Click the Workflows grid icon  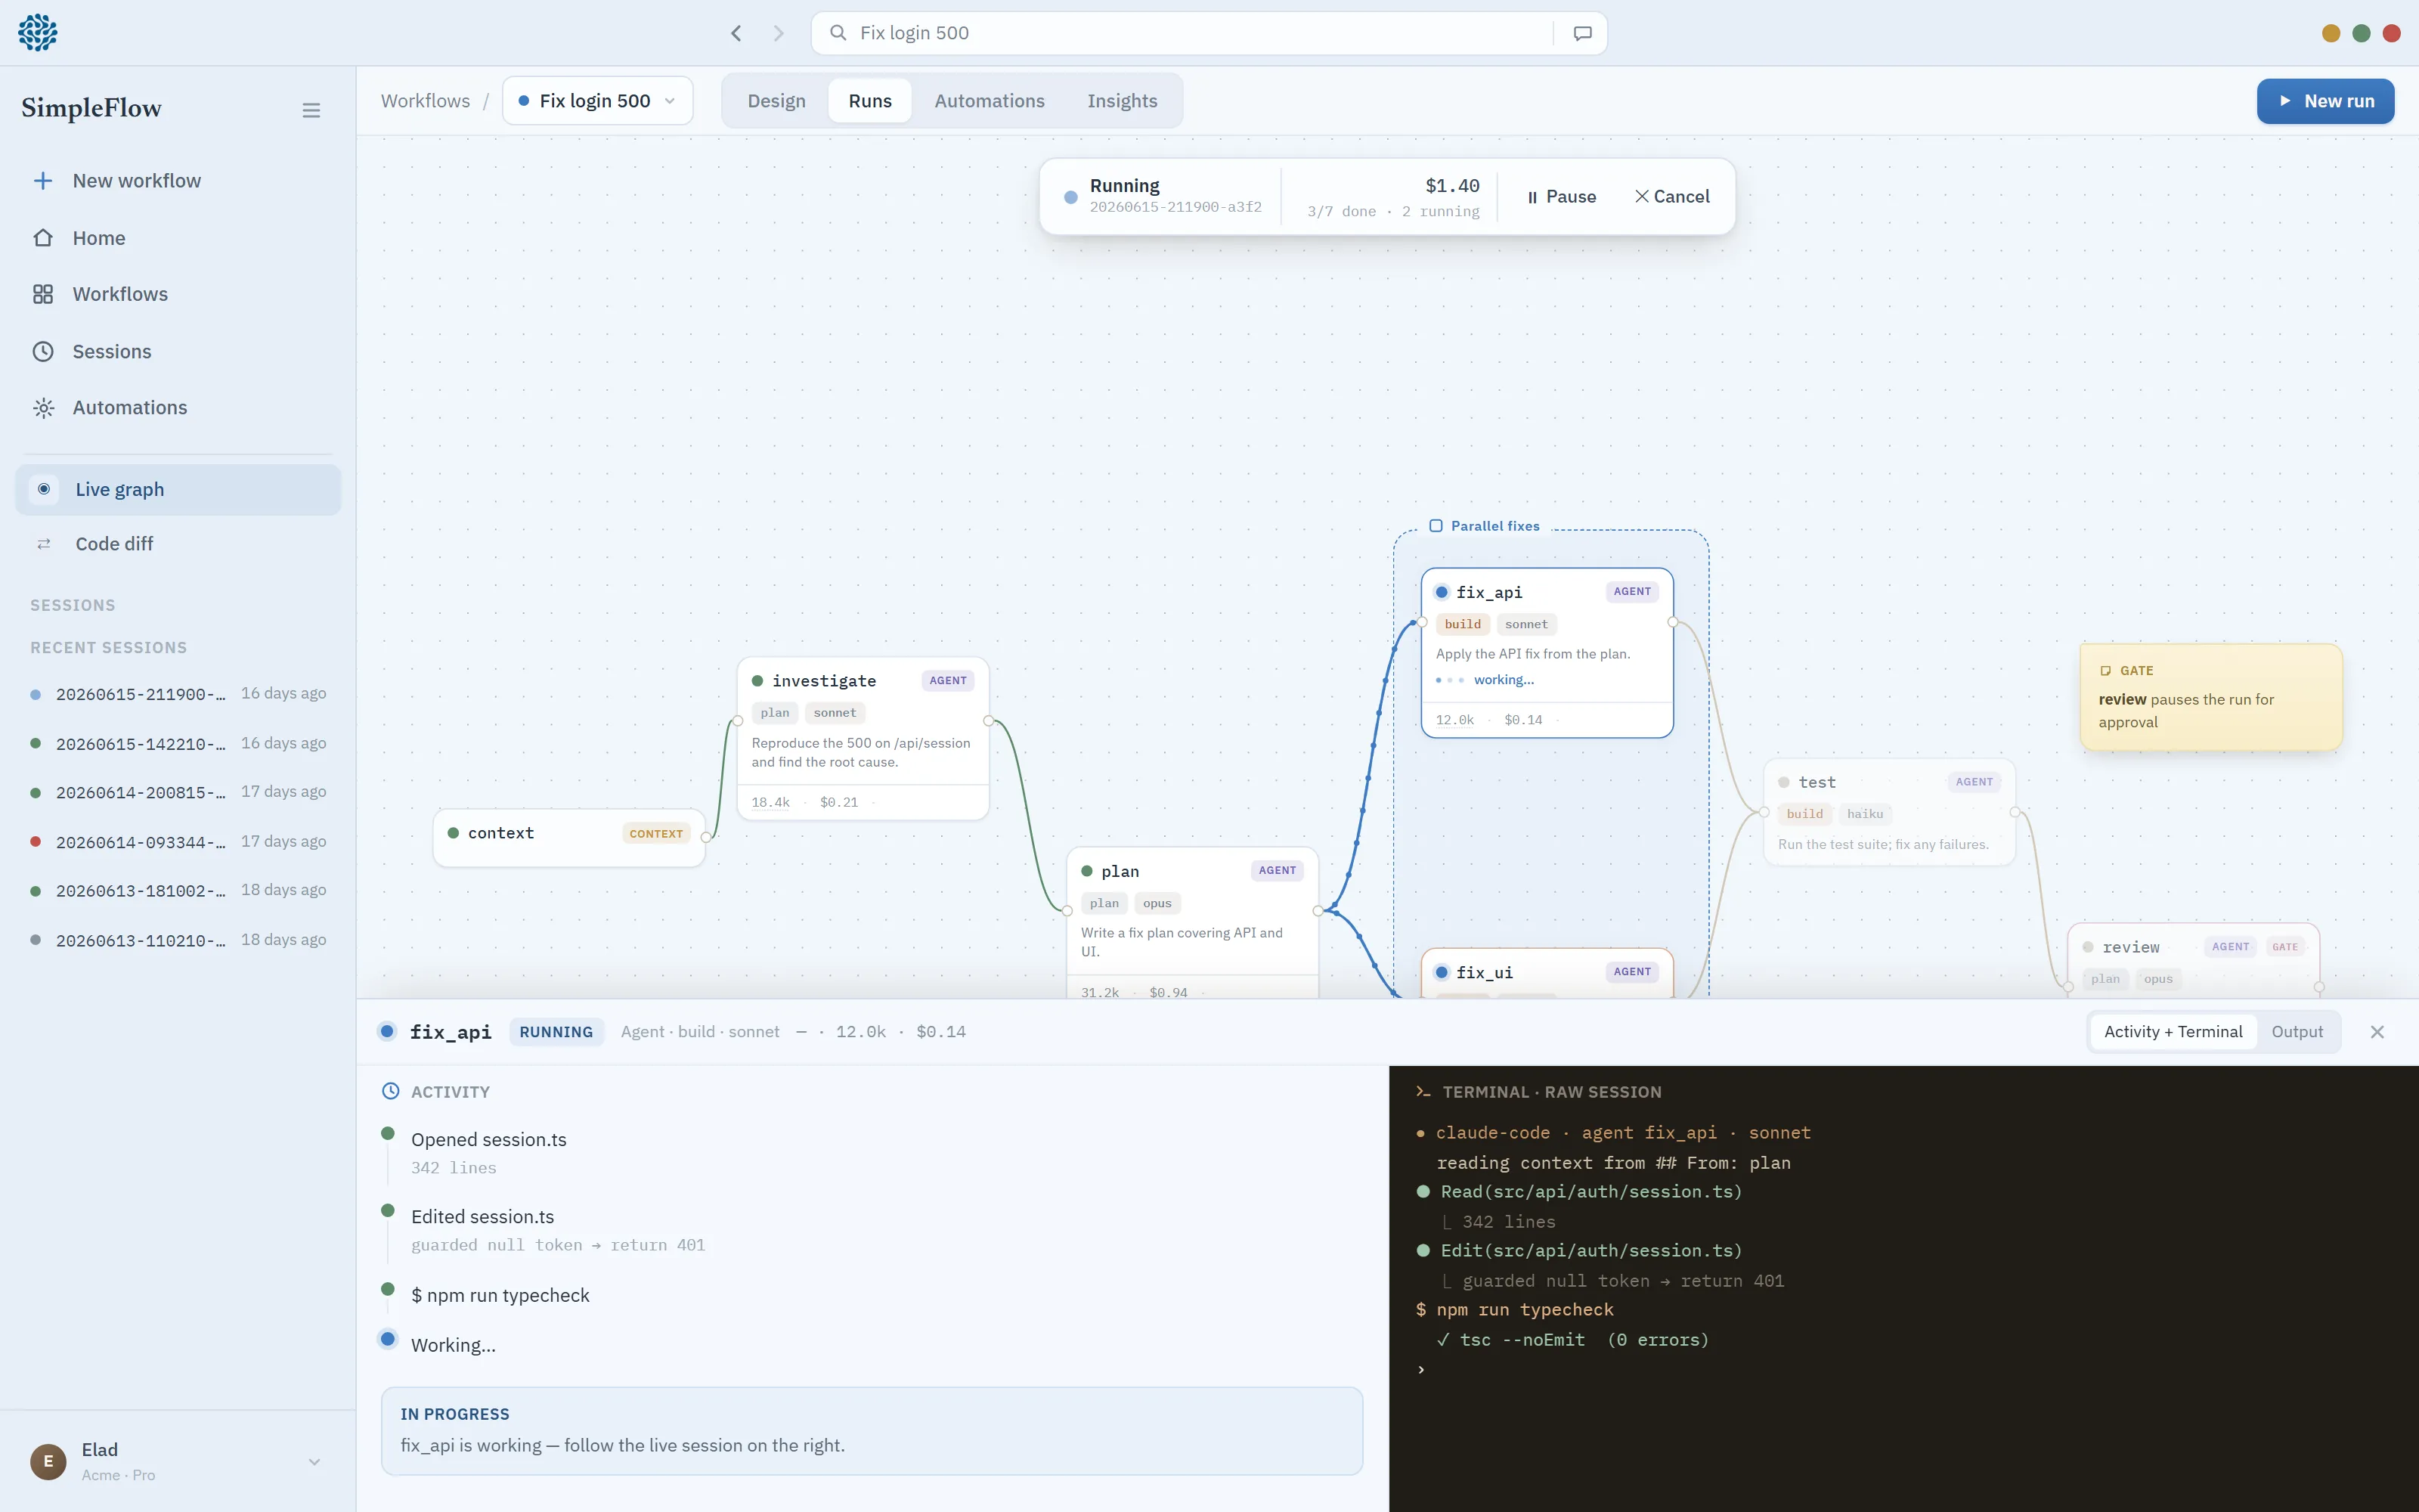pos(43,294)
